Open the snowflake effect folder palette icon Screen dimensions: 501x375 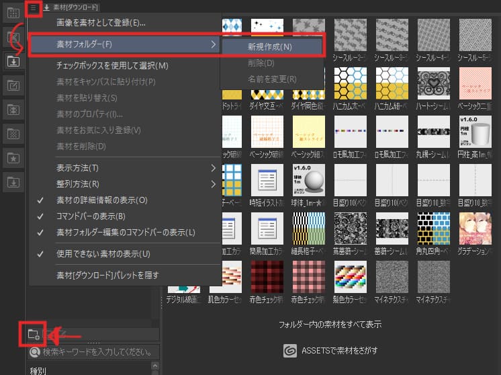pyautogui.click(x=13, y=110)
